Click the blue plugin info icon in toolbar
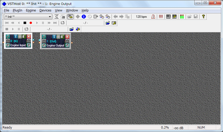The width and height of the screenshot is (223, 132). pyautogui.click(x=84, y=17)
